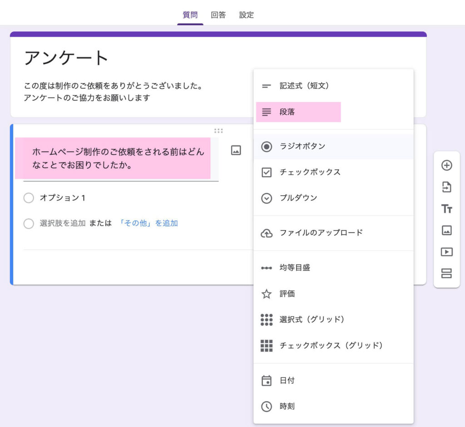This screenshot has width=465, height=427.
Task: Choose チェックボックス question type
Action: [x=310, y=172]
